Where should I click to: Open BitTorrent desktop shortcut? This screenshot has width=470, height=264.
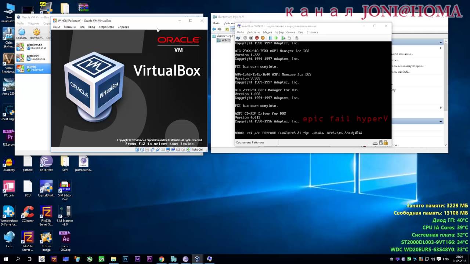tap(46, 164)
